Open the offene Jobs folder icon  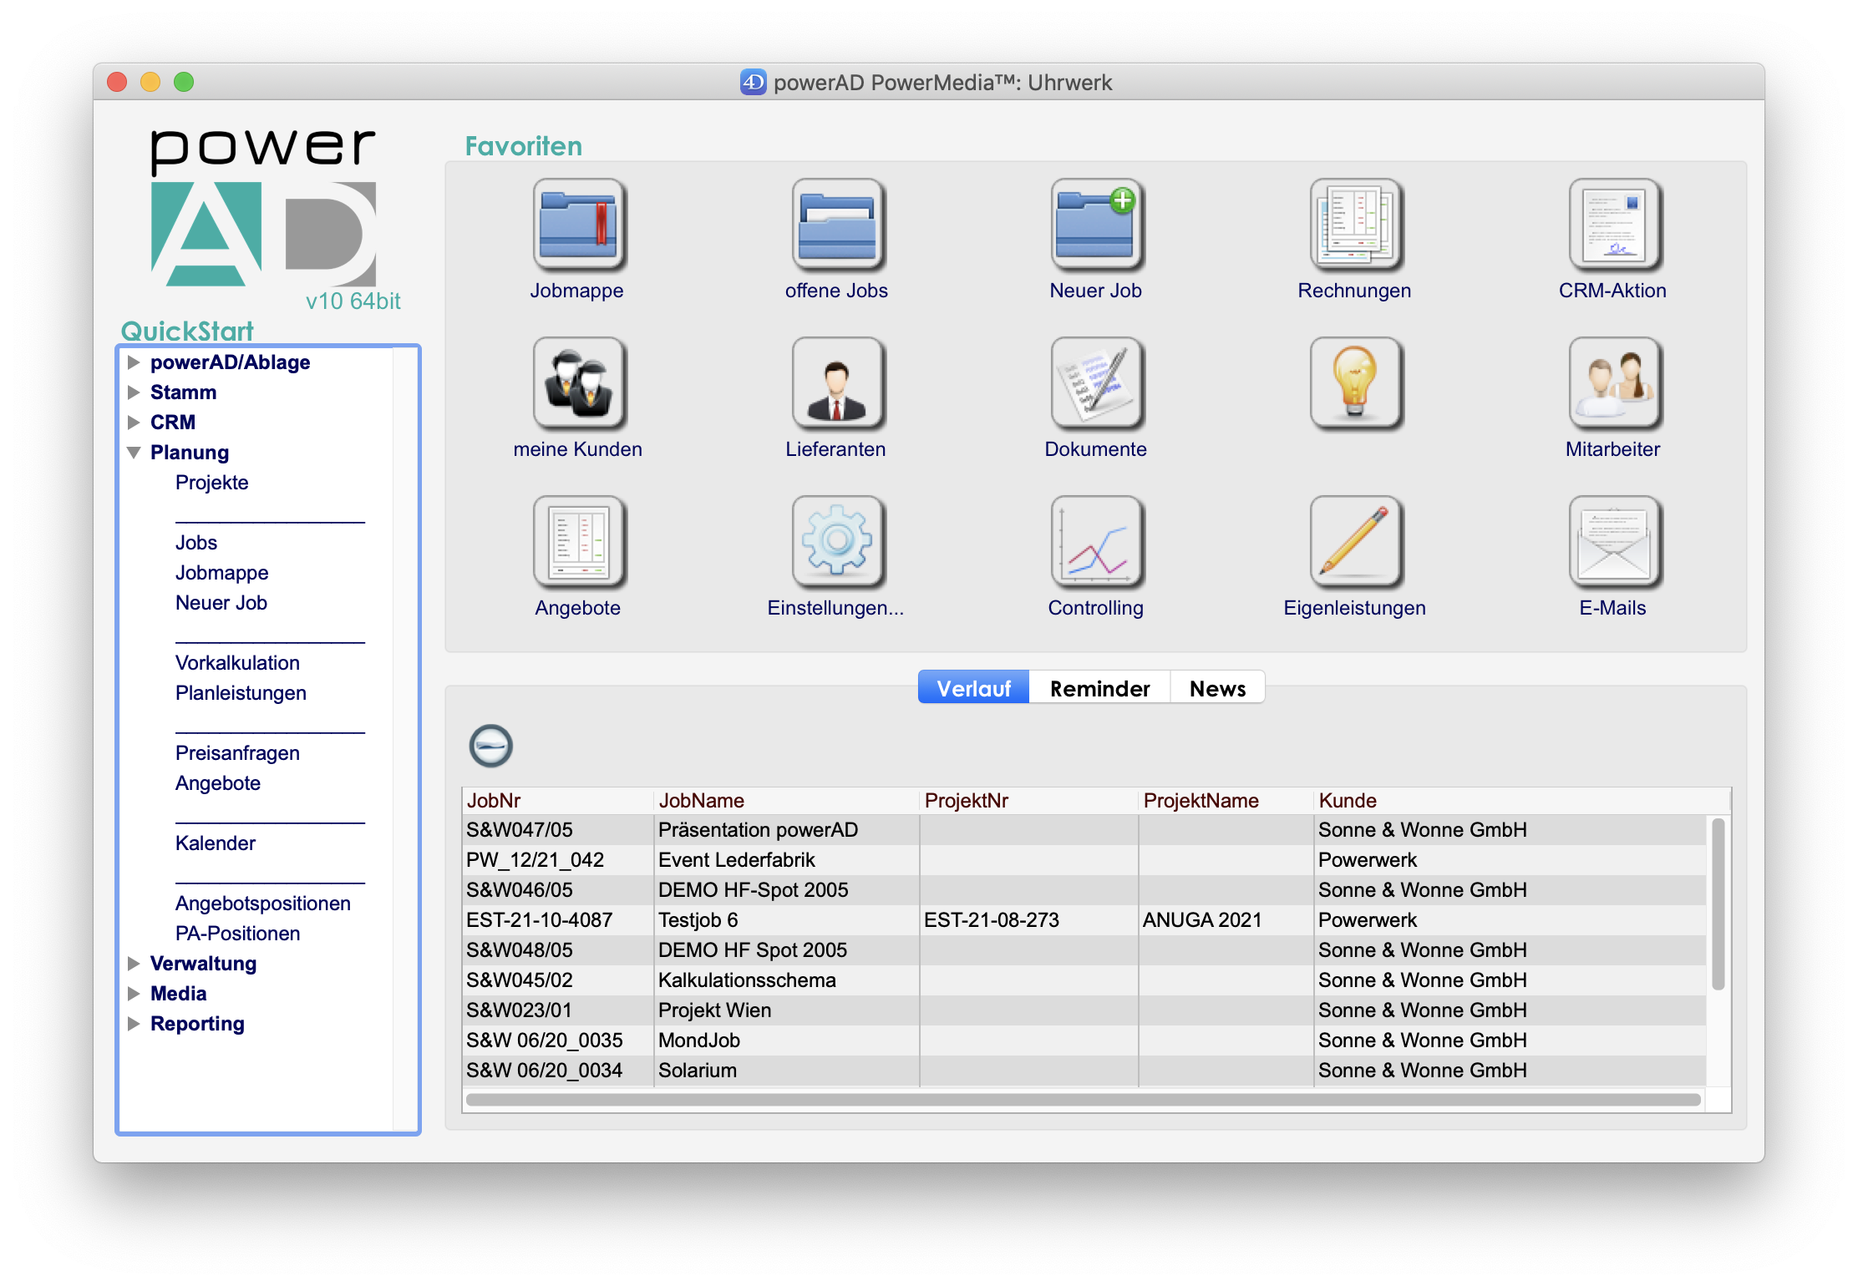(838, 225)
